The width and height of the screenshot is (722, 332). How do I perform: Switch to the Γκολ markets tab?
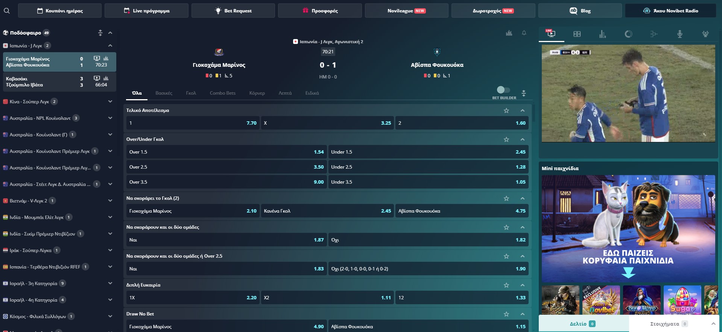coord(191,93)
